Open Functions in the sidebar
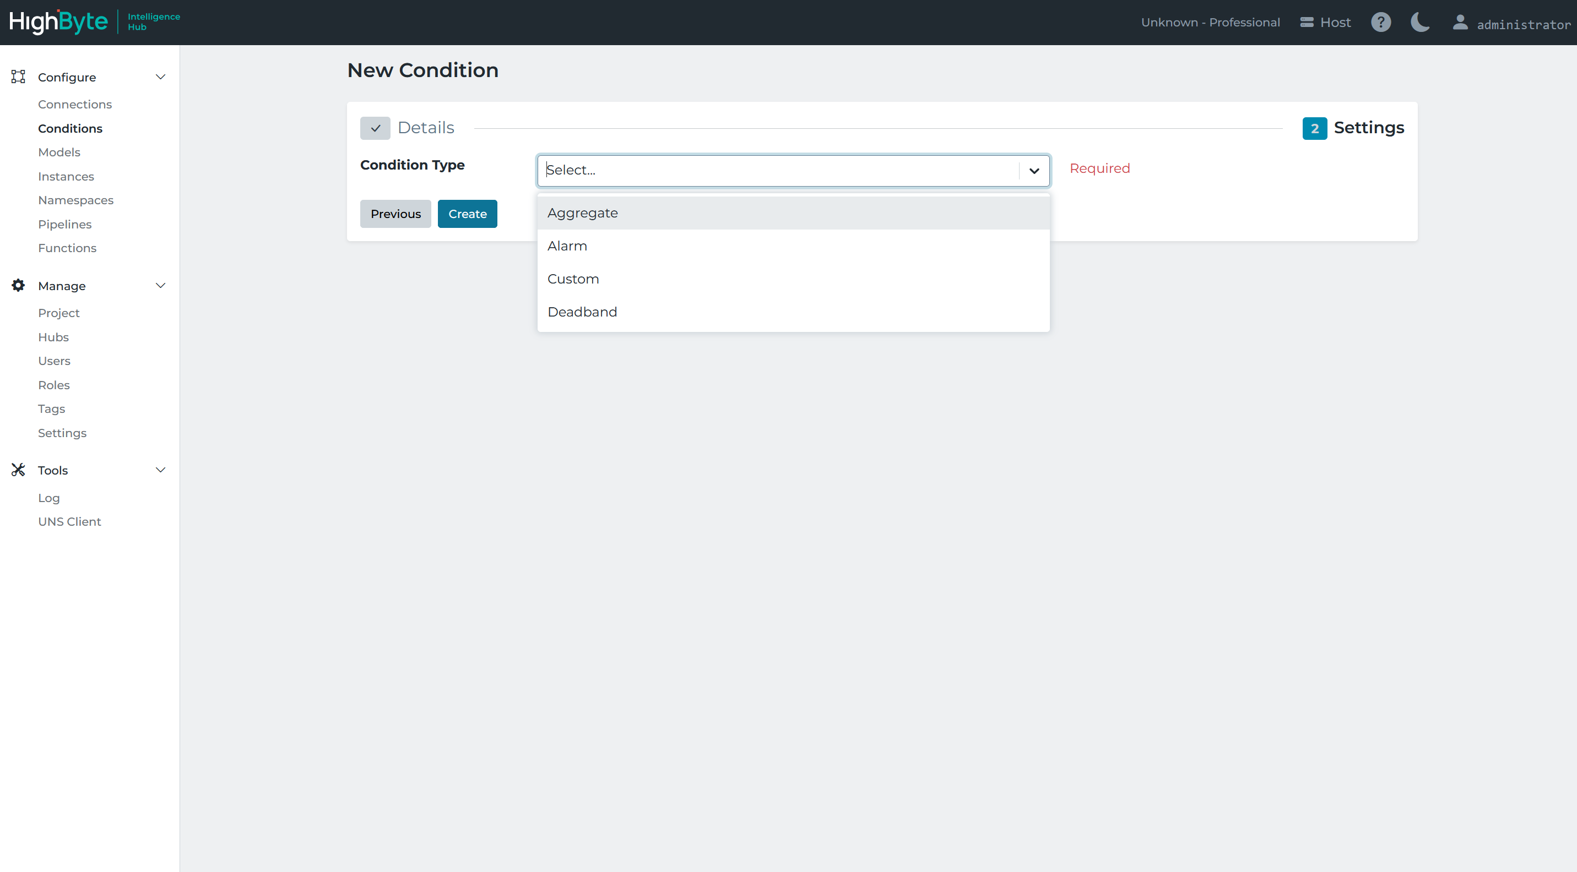 pyautogui.click(x=67, y=248)
